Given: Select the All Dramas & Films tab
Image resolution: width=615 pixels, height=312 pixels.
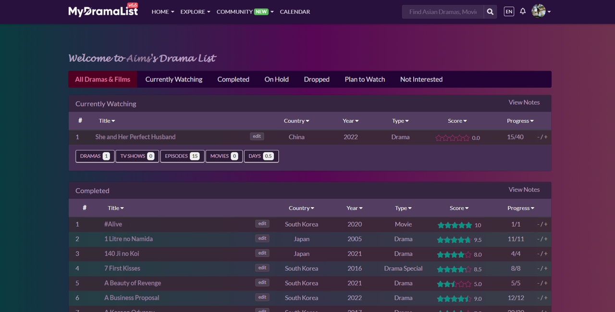Looking at the screenshot, I should click(x=103, y=79).
